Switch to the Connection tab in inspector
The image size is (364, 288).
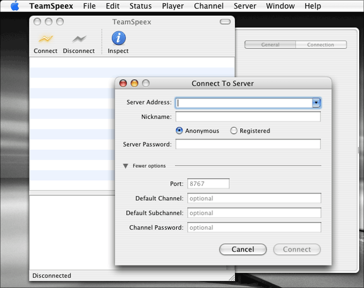click(321, 44)
